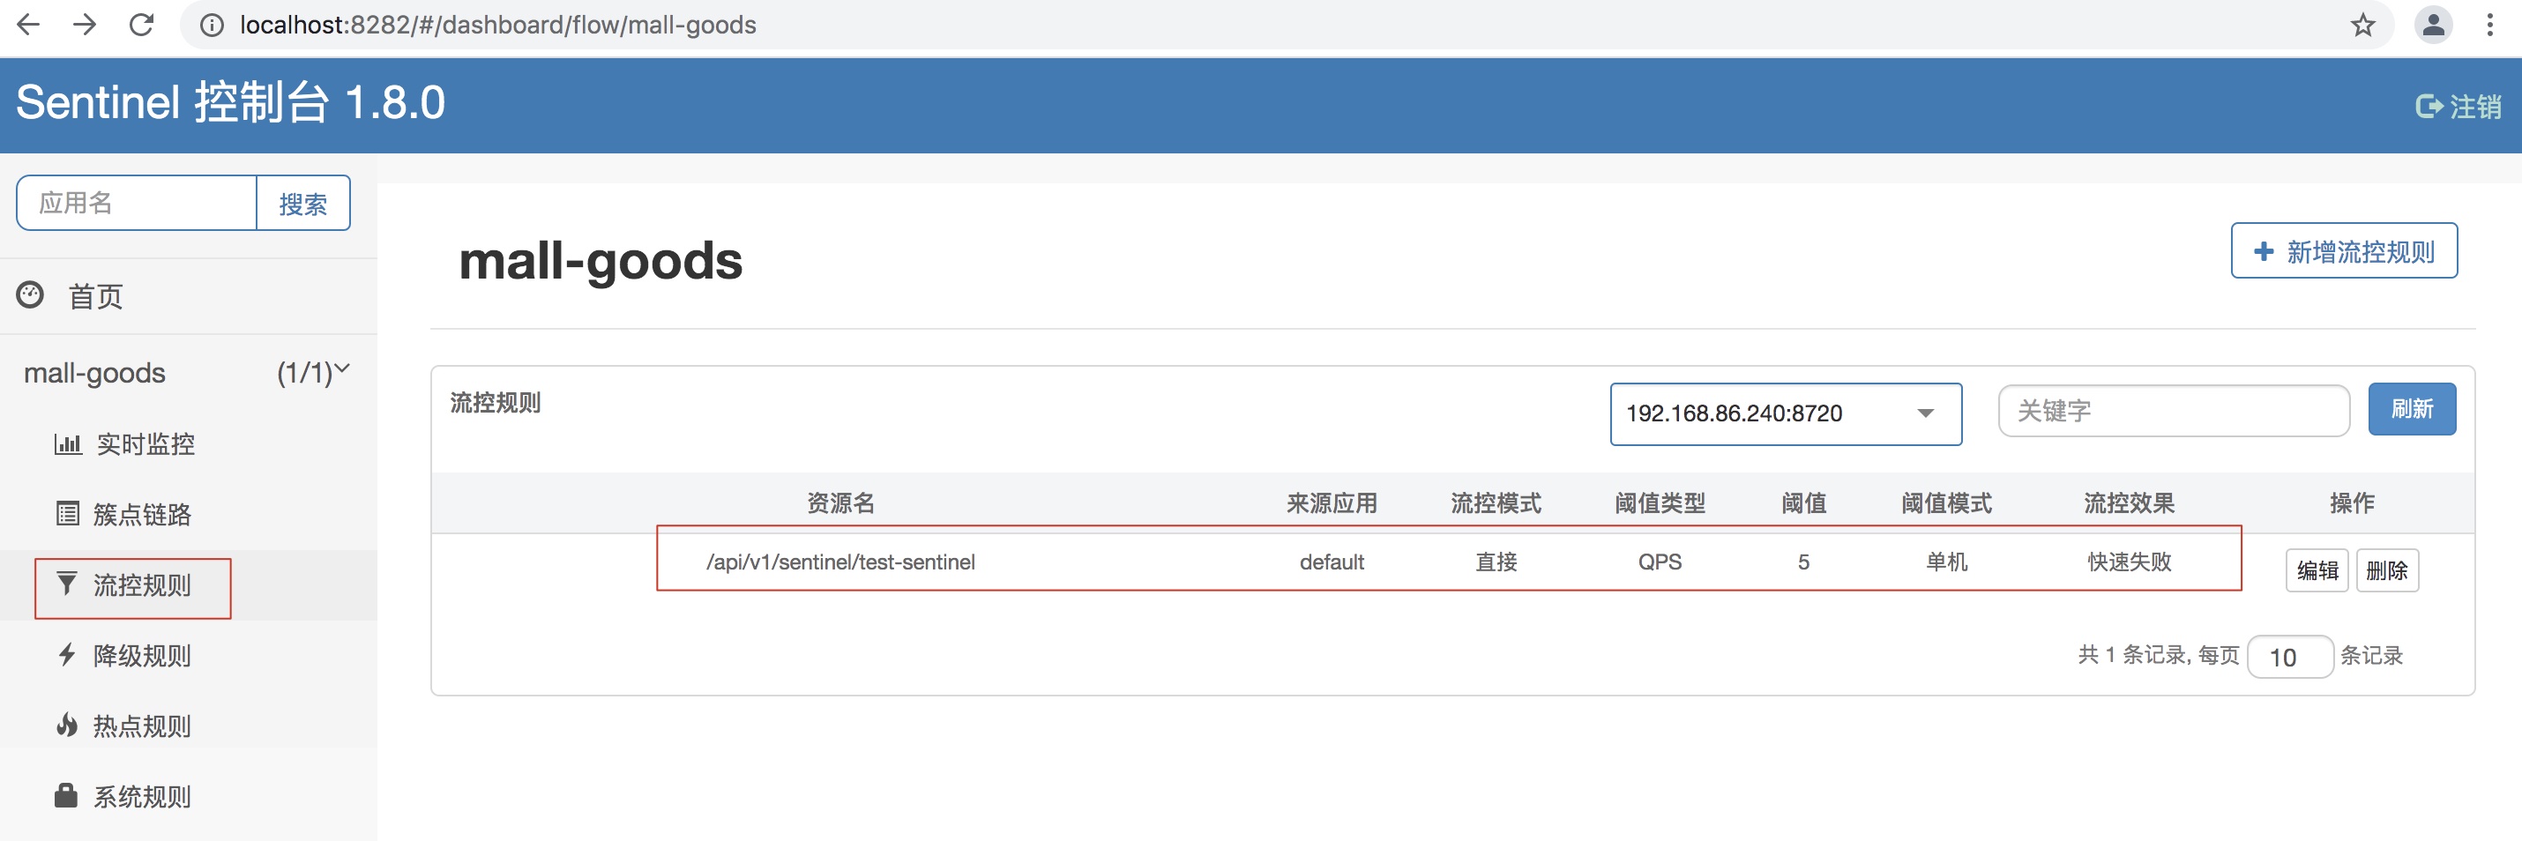Click the 刷新 button
This screenshot has width=2522, height=841.
2412,409
